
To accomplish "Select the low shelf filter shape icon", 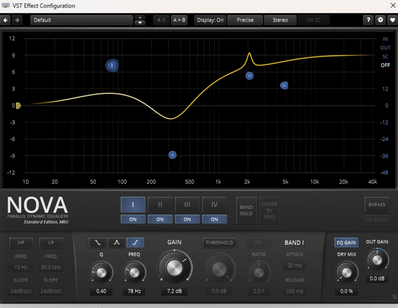I will pyautogui.click(x=97, y=242).
